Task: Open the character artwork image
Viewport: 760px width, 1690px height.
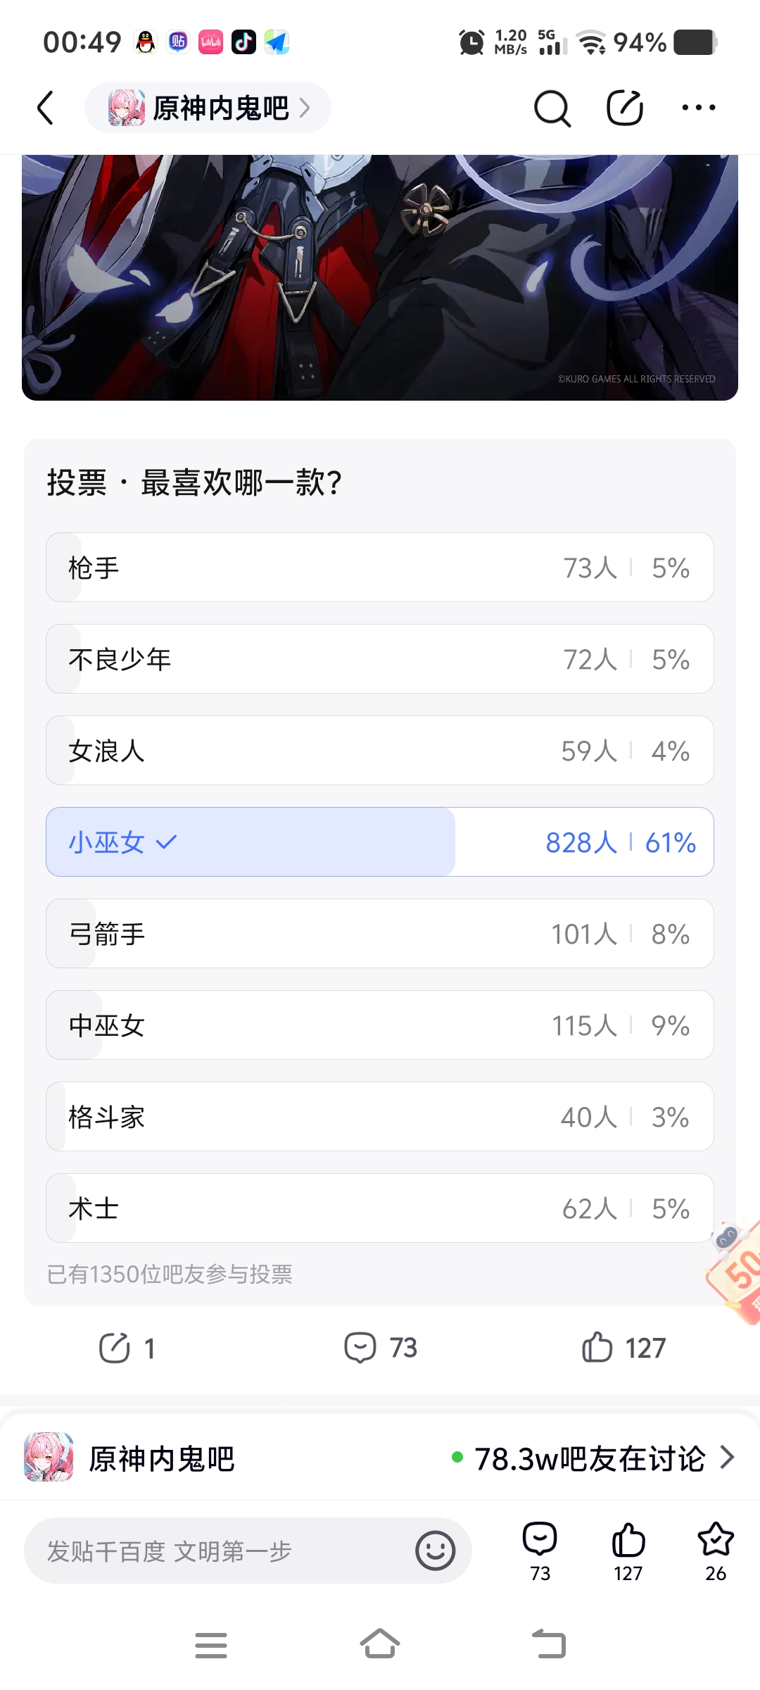Action: point(380,277)
